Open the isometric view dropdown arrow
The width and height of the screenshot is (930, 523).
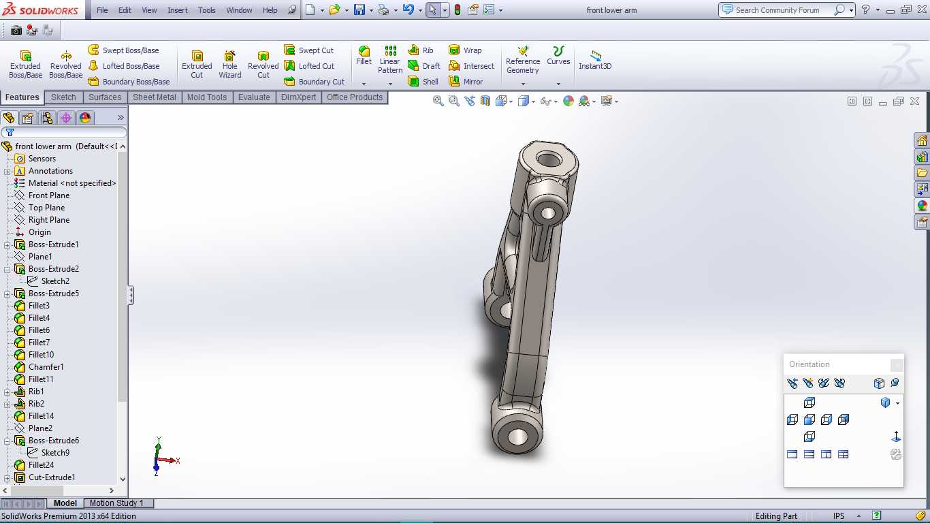click(x=897, y=403)
